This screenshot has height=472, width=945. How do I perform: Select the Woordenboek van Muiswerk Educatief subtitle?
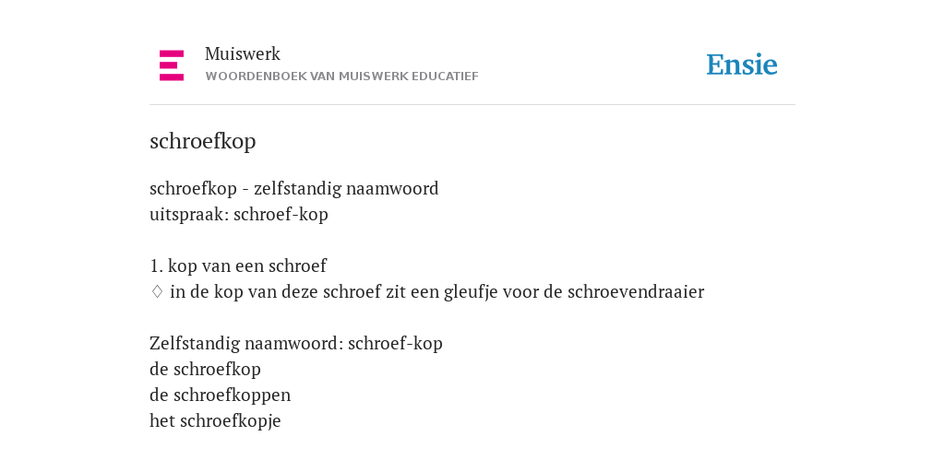341,77
